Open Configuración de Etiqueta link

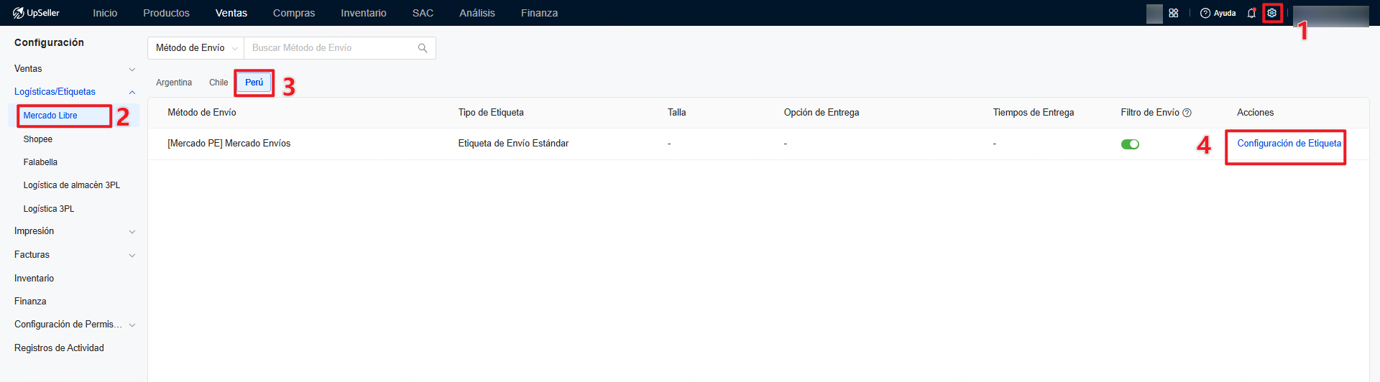tap(1289, 144)
